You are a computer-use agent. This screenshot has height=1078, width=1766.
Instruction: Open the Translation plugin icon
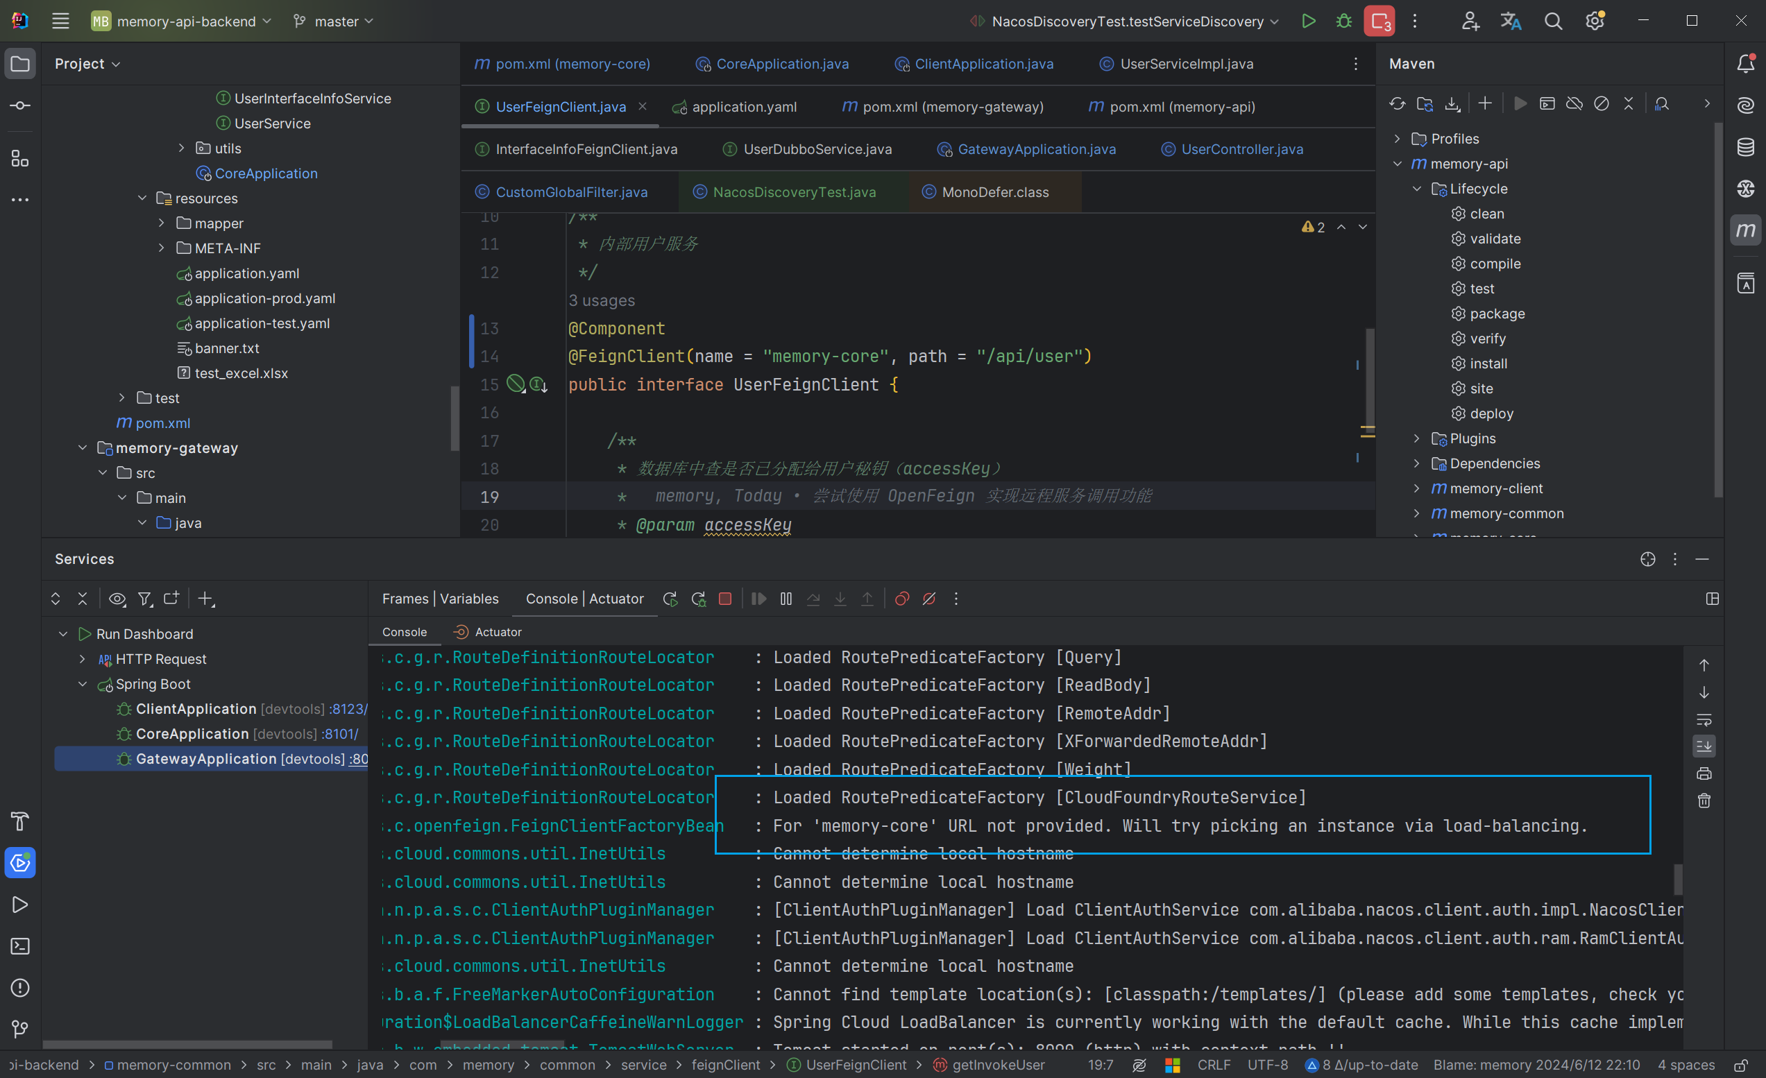click(1511, 21)
